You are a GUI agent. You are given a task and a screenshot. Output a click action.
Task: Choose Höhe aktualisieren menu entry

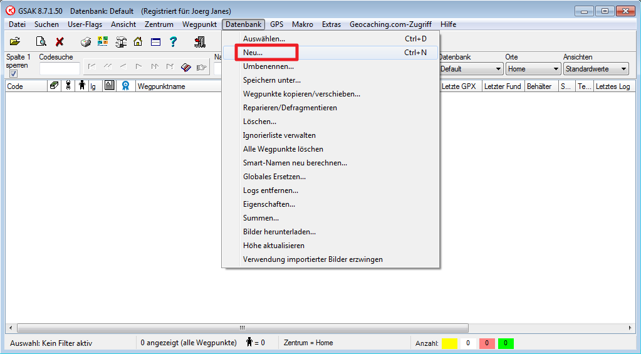330,246
